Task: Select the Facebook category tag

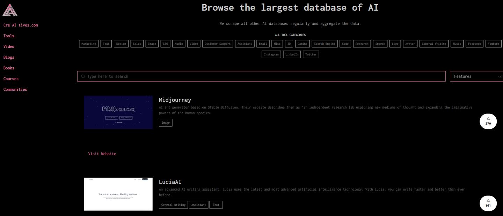Action: point(474,44)
